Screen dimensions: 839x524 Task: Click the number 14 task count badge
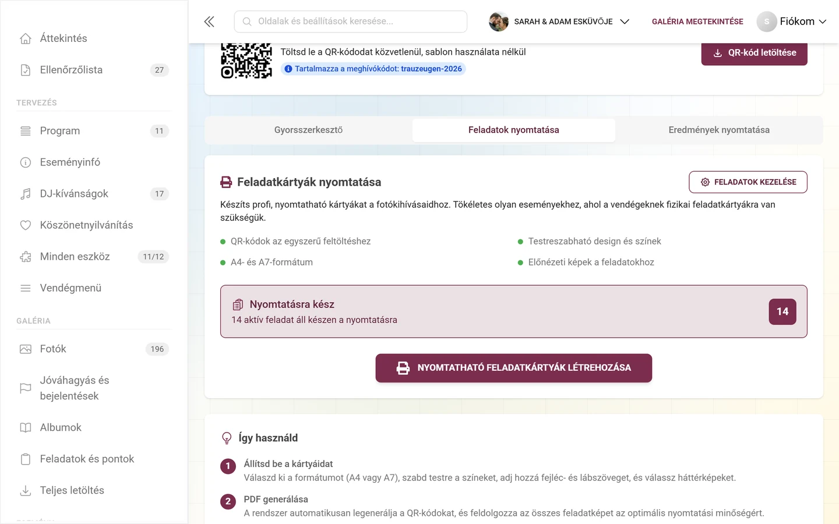click(782, 311)
